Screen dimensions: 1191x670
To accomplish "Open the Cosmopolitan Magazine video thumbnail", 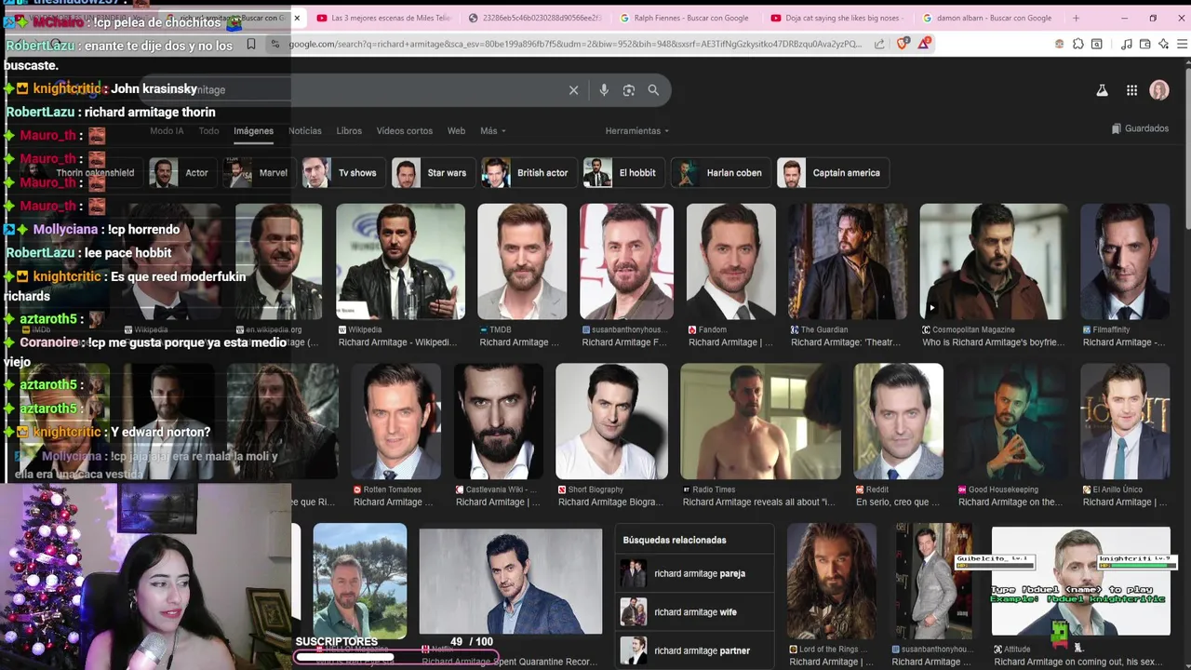I will tap(994, 261).
